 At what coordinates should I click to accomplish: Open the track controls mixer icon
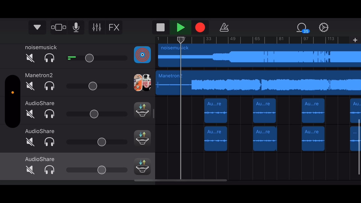pos(97,27)
